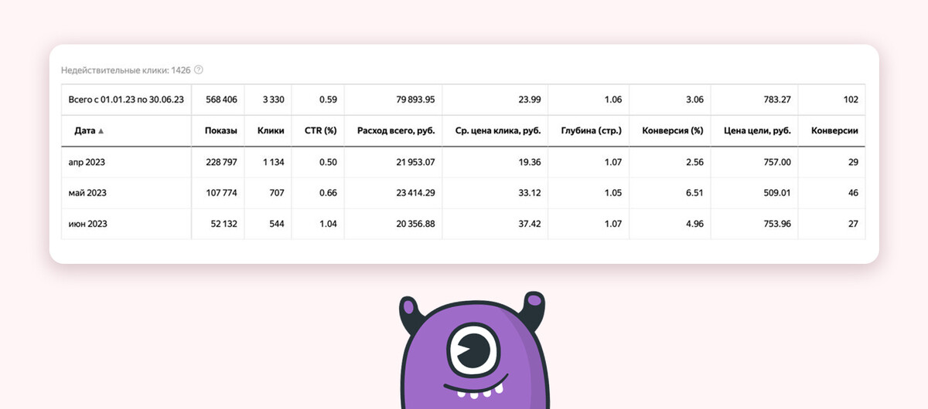928x409 pixels.
Task: Click April impressions value 228 797
Action: tap(220, 162)
